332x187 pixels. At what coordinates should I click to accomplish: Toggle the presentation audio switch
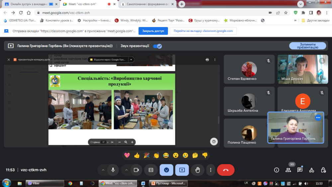coord(157,46)
